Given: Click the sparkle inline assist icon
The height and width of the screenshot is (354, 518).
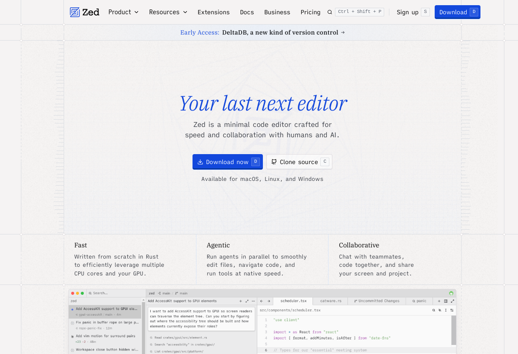Looking at the screenshot, I should point(440,310).
